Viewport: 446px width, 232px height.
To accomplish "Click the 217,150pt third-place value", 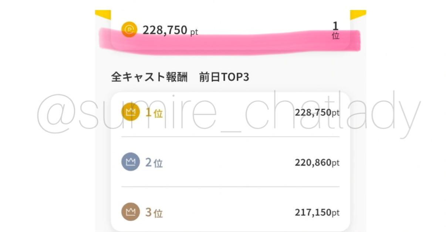I will tap(317, 212).
